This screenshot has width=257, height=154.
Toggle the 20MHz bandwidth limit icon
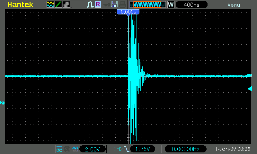point(67,149)
